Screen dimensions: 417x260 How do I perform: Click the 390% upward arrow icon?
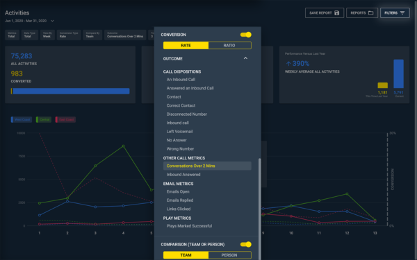tap(288, 64)
